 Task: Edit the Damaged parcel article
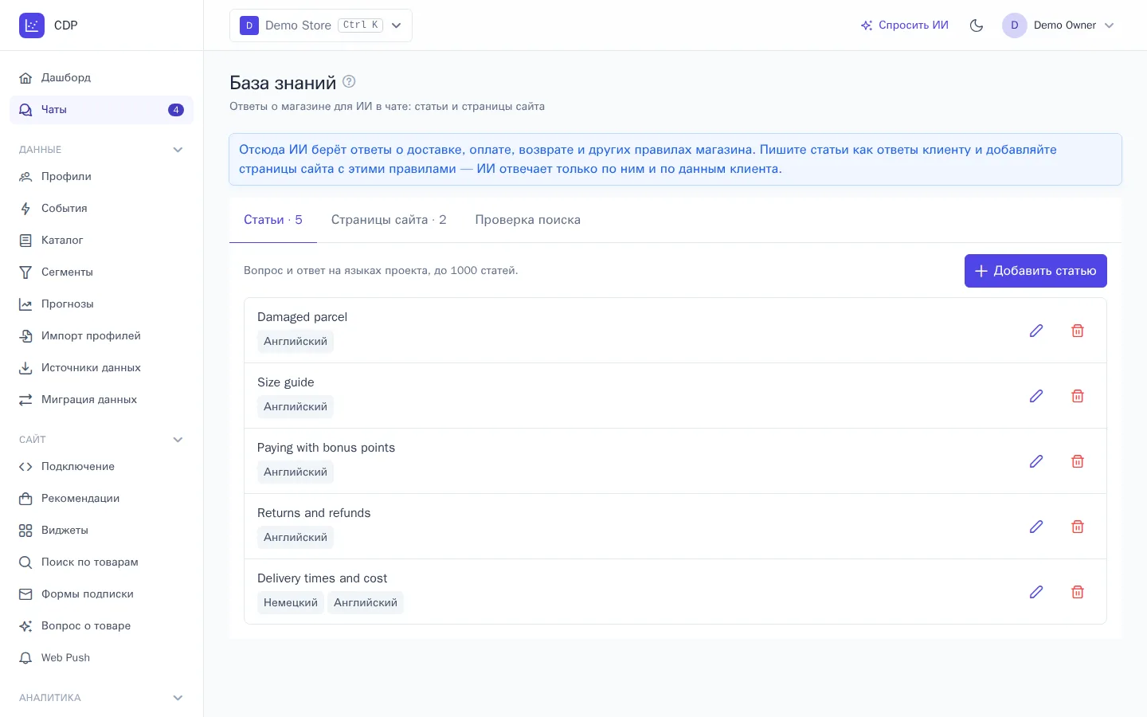coord(1036,331)
